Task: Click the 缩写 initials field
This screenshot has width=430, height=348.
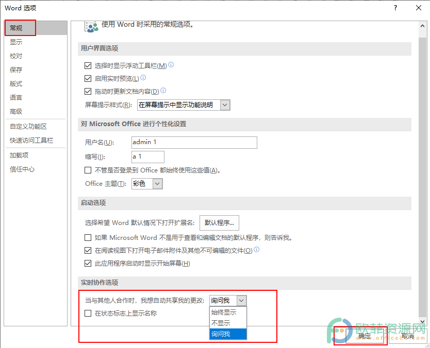Action: [x=148, y=157]
